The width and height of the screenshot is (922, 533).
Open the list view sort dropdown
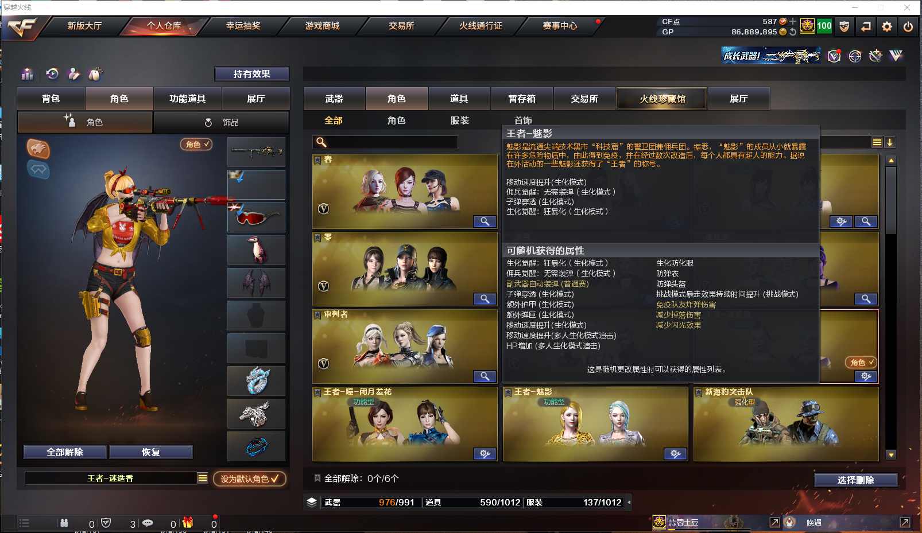(x=877, y=142)
